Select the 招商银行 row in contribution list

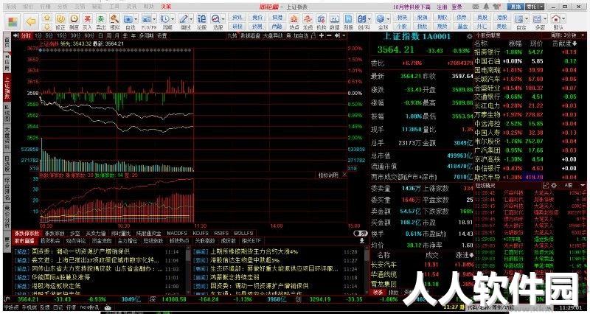(526, 52)
